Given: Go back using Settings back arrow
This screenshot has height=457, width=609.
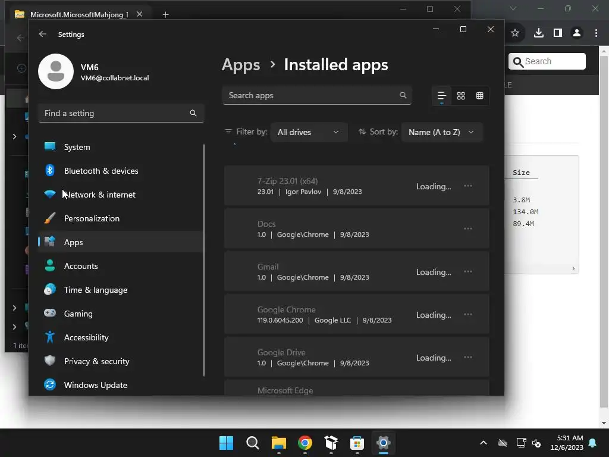Looking at the screenshot, I should click(x=43, y=34).
